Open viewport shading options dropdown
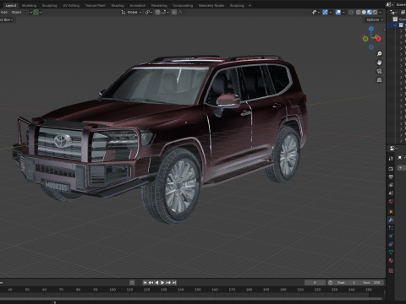The width and height of the screenshot is (406, 304). pos(381,12)
